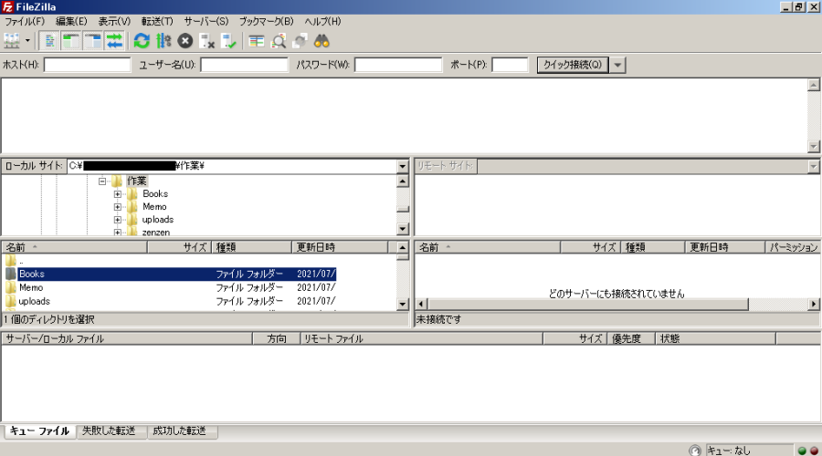This screenshot has height=456, width=822.
Task: Toggle local directory tree view icon
Action: 70,41
